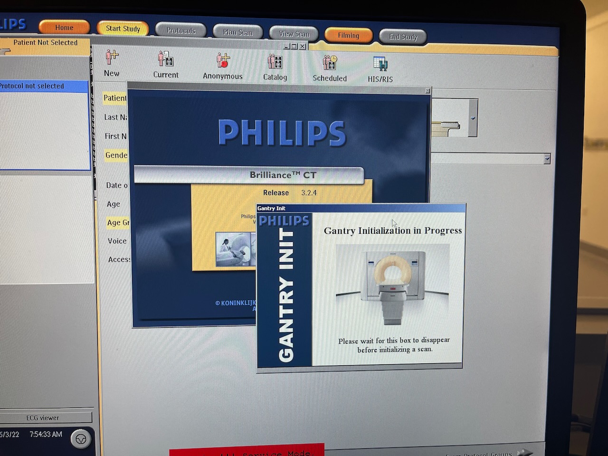
Task: Click the 7:54:33 AM clock
Action: (46, 434)
